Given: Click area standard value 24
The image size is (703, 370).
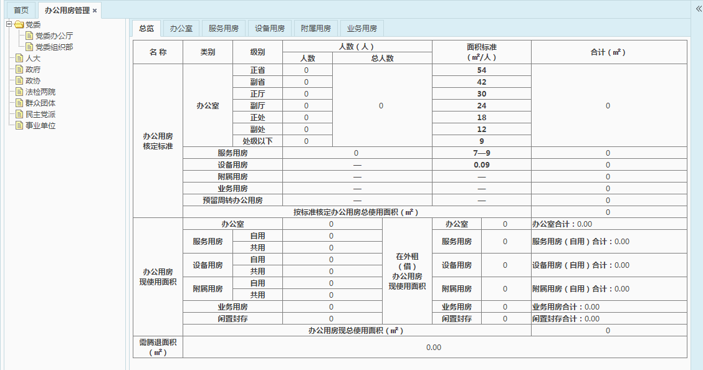Looking at the screenshot, I should coord(482,106).
